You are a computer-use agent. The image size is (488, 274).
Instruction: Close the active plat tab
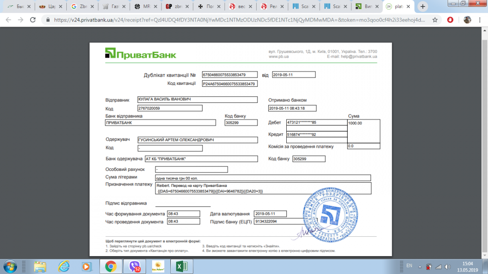point(408,6)
